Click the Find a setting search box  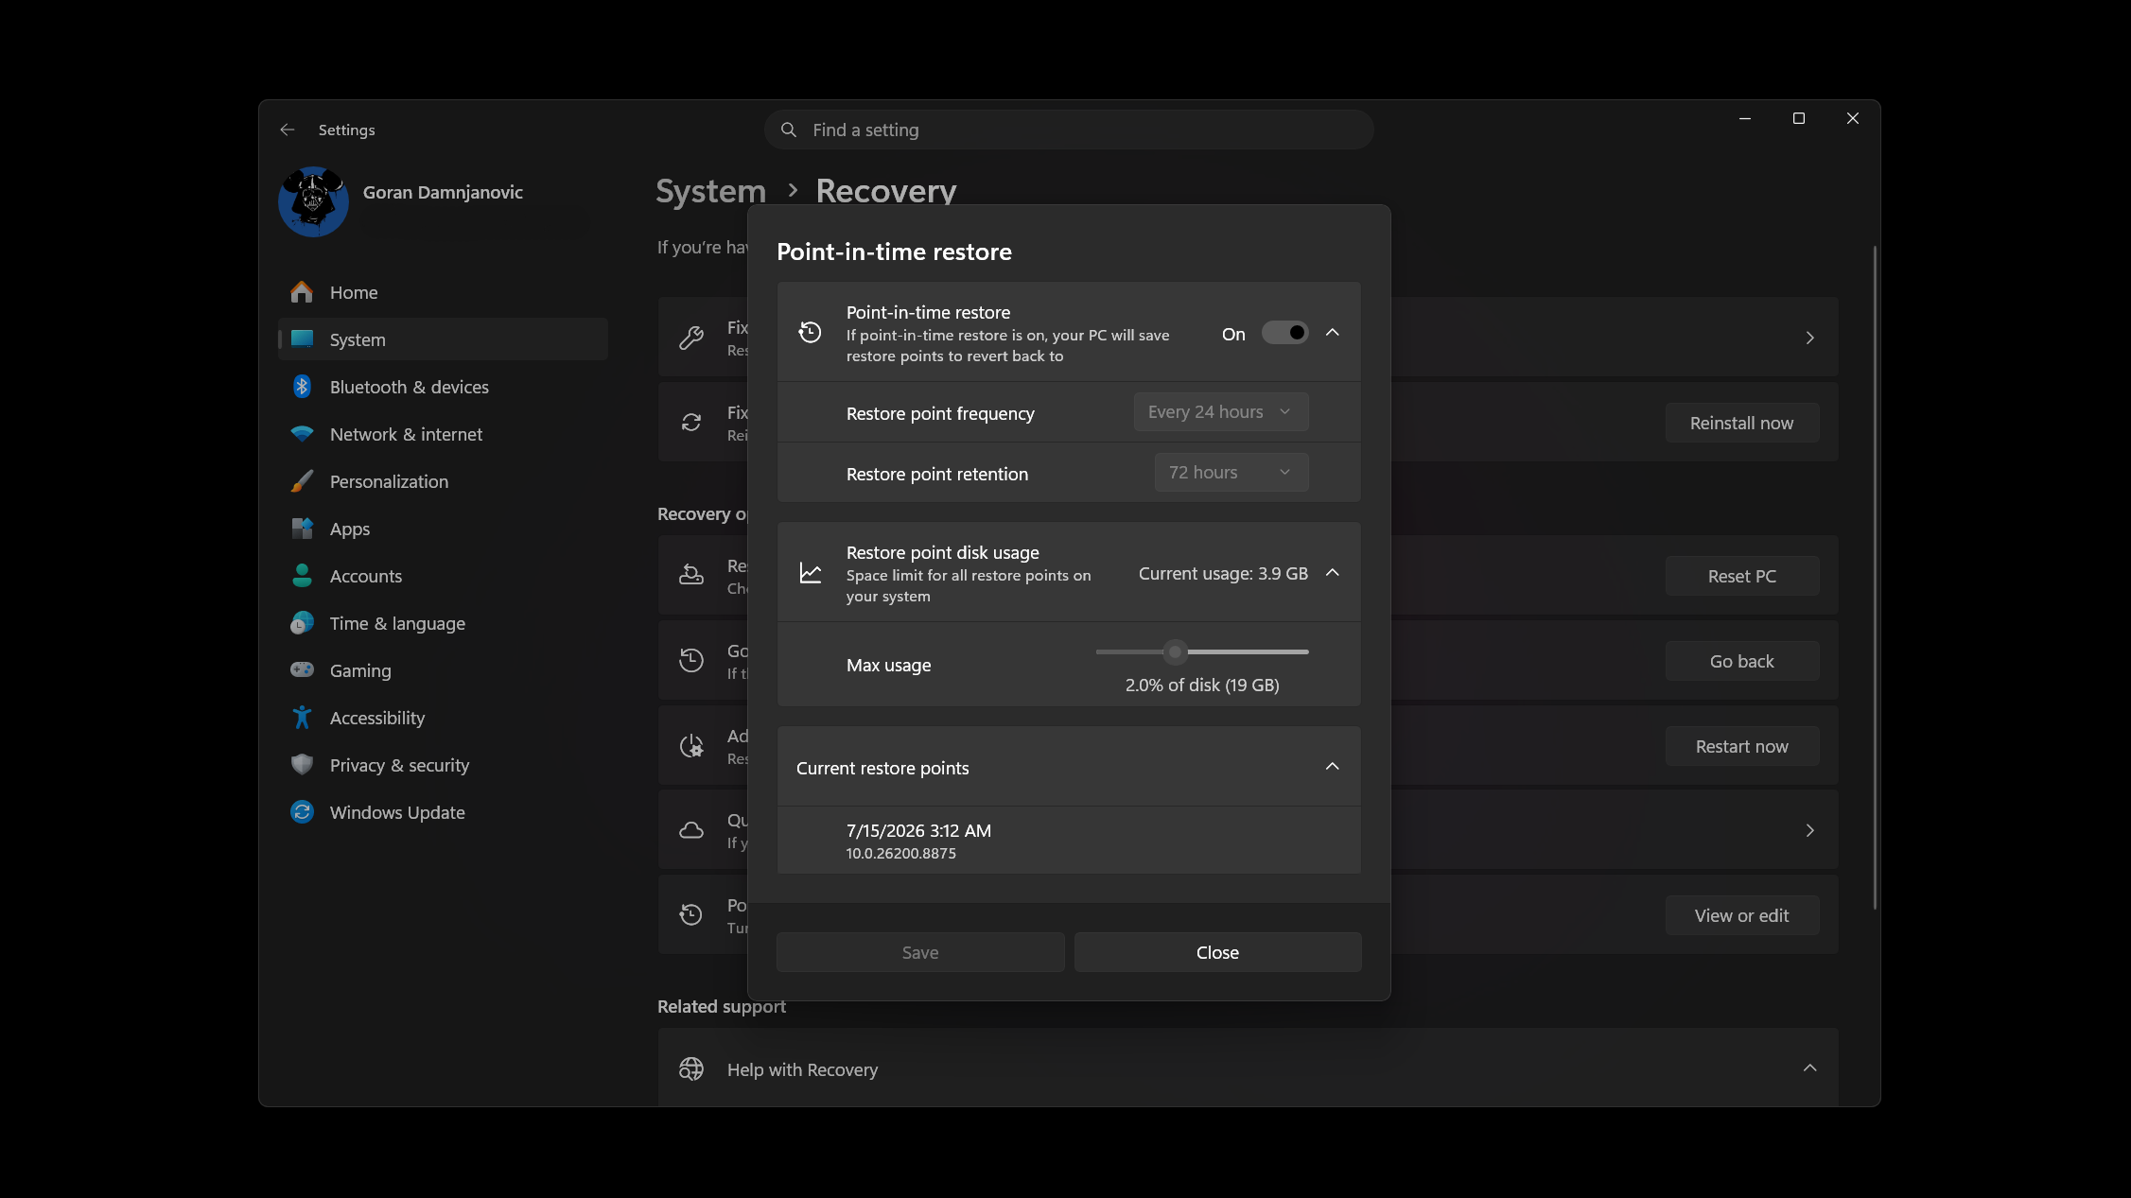point(1069,130)
